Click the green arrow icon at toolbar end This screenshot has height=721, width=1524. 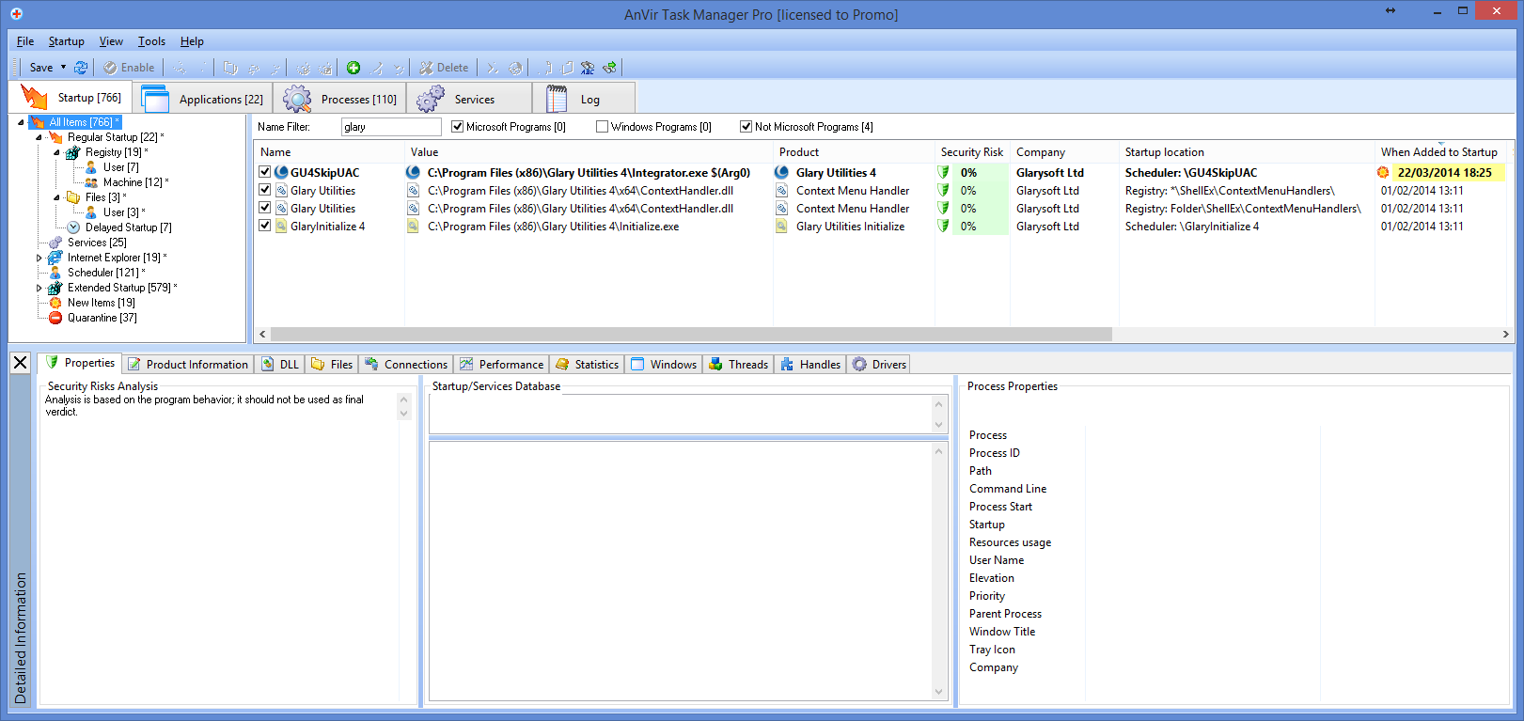(609, 68)
